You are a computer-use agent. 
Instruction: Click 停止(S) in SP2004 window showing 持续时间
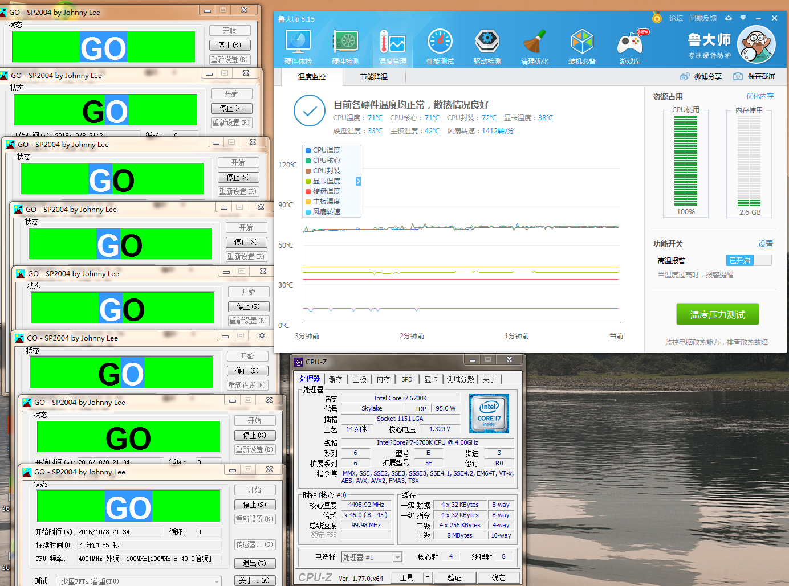tap(255, 505)
